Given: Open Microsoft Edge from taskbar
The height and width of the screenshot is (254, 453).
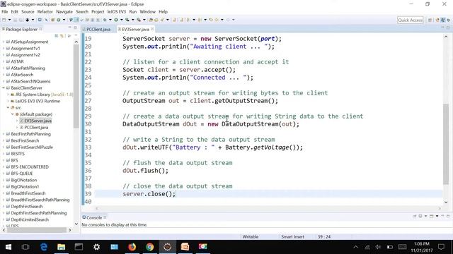Looking at the screenshot, I should point(44,247).
